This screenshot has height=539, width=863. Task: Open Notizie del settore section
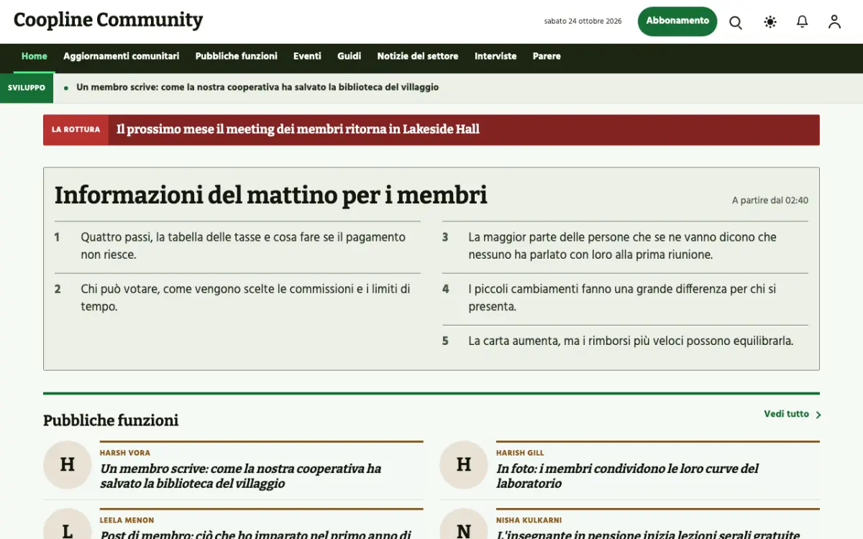[418, 56]
